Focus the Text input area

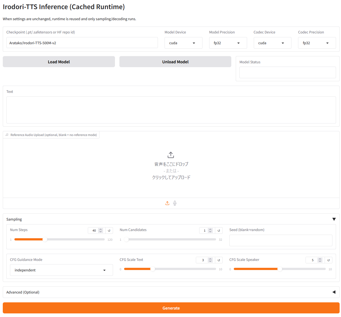pos(171,110)
